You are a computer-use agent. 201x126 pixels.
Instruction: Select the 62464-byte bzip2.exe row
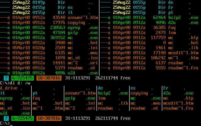150,18
